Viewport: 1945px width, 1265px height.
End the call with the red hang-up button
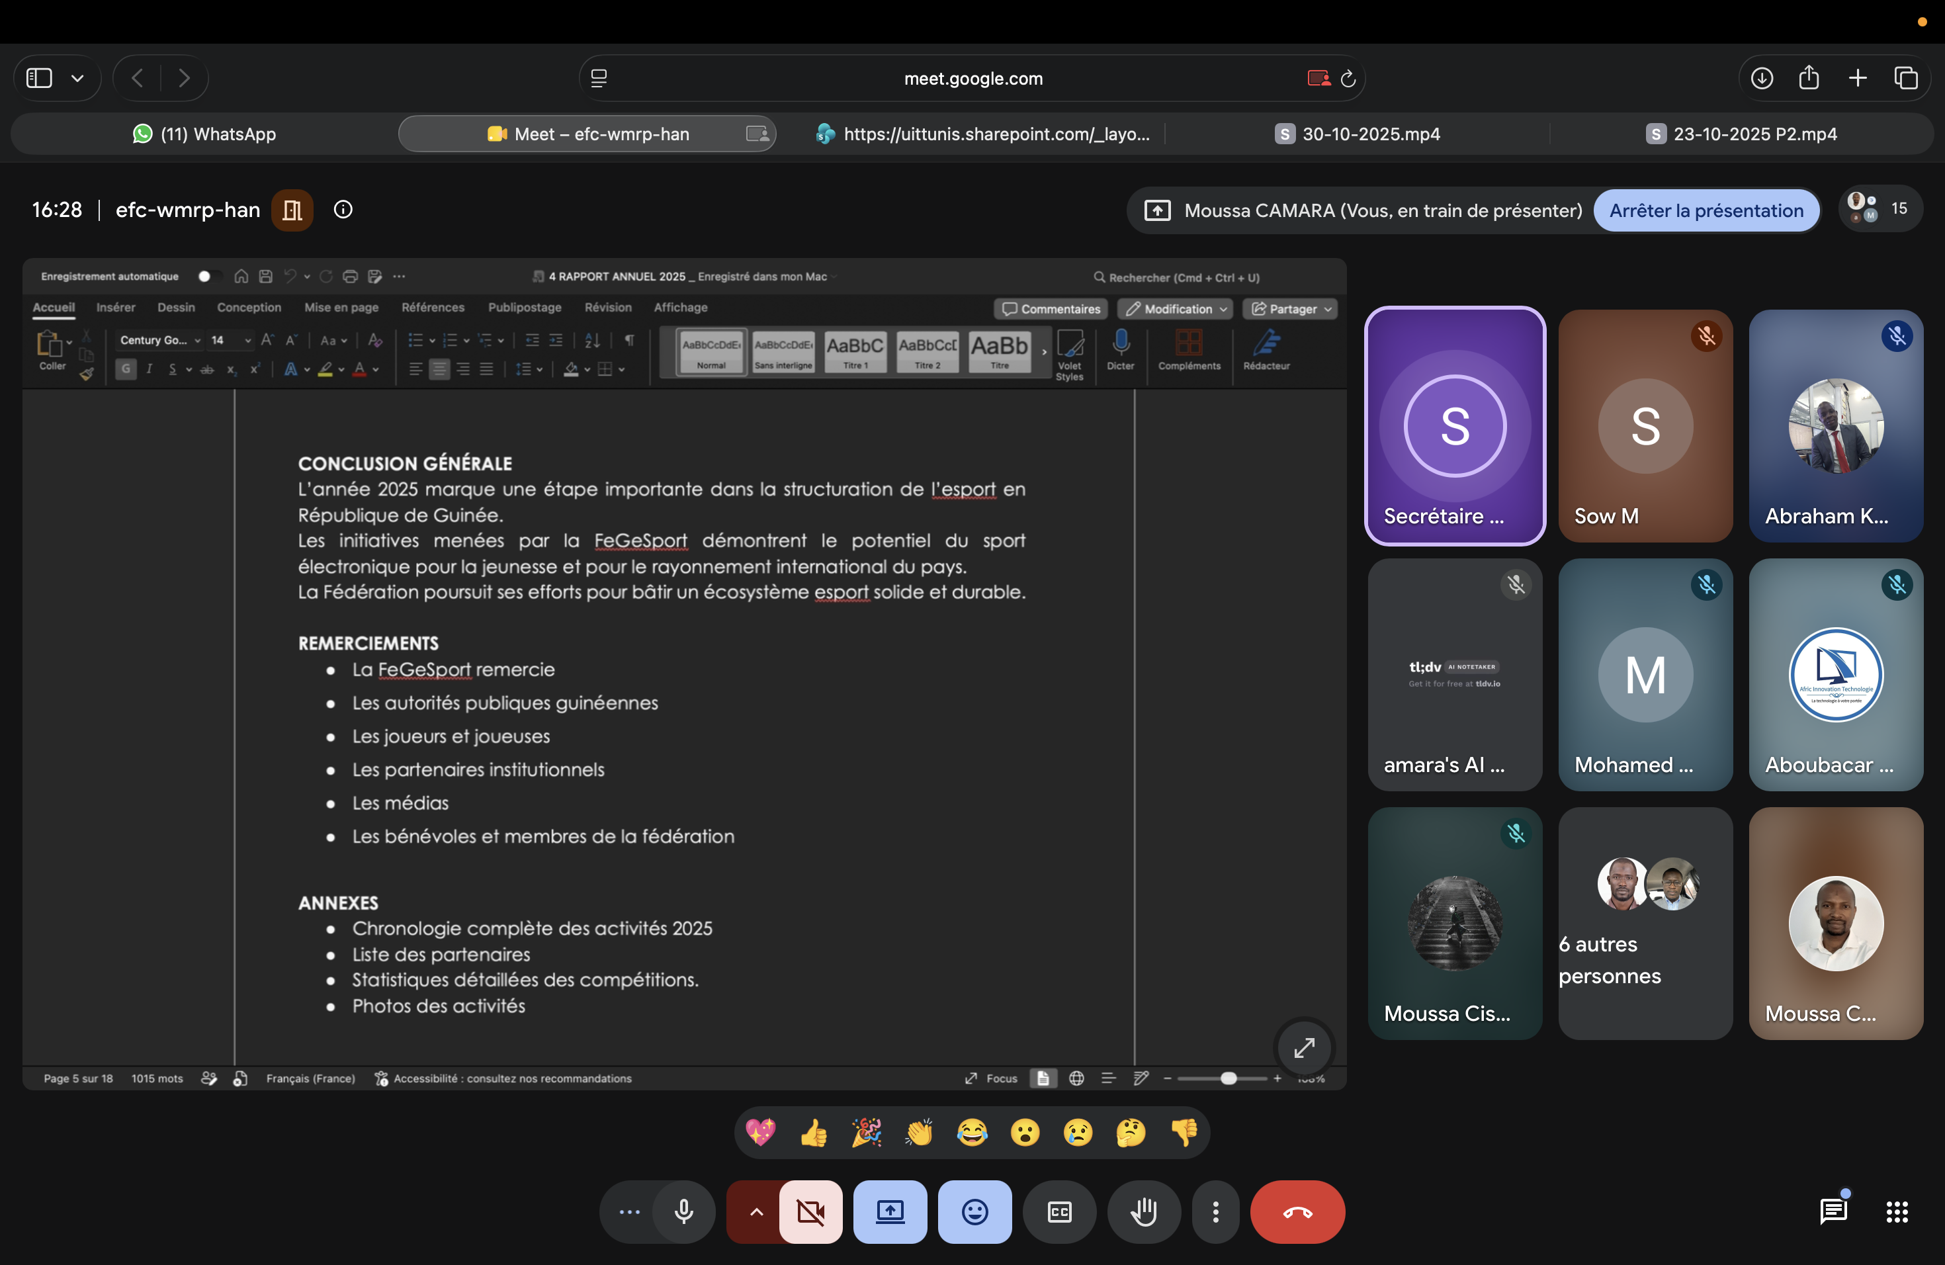(1297, 1211)
